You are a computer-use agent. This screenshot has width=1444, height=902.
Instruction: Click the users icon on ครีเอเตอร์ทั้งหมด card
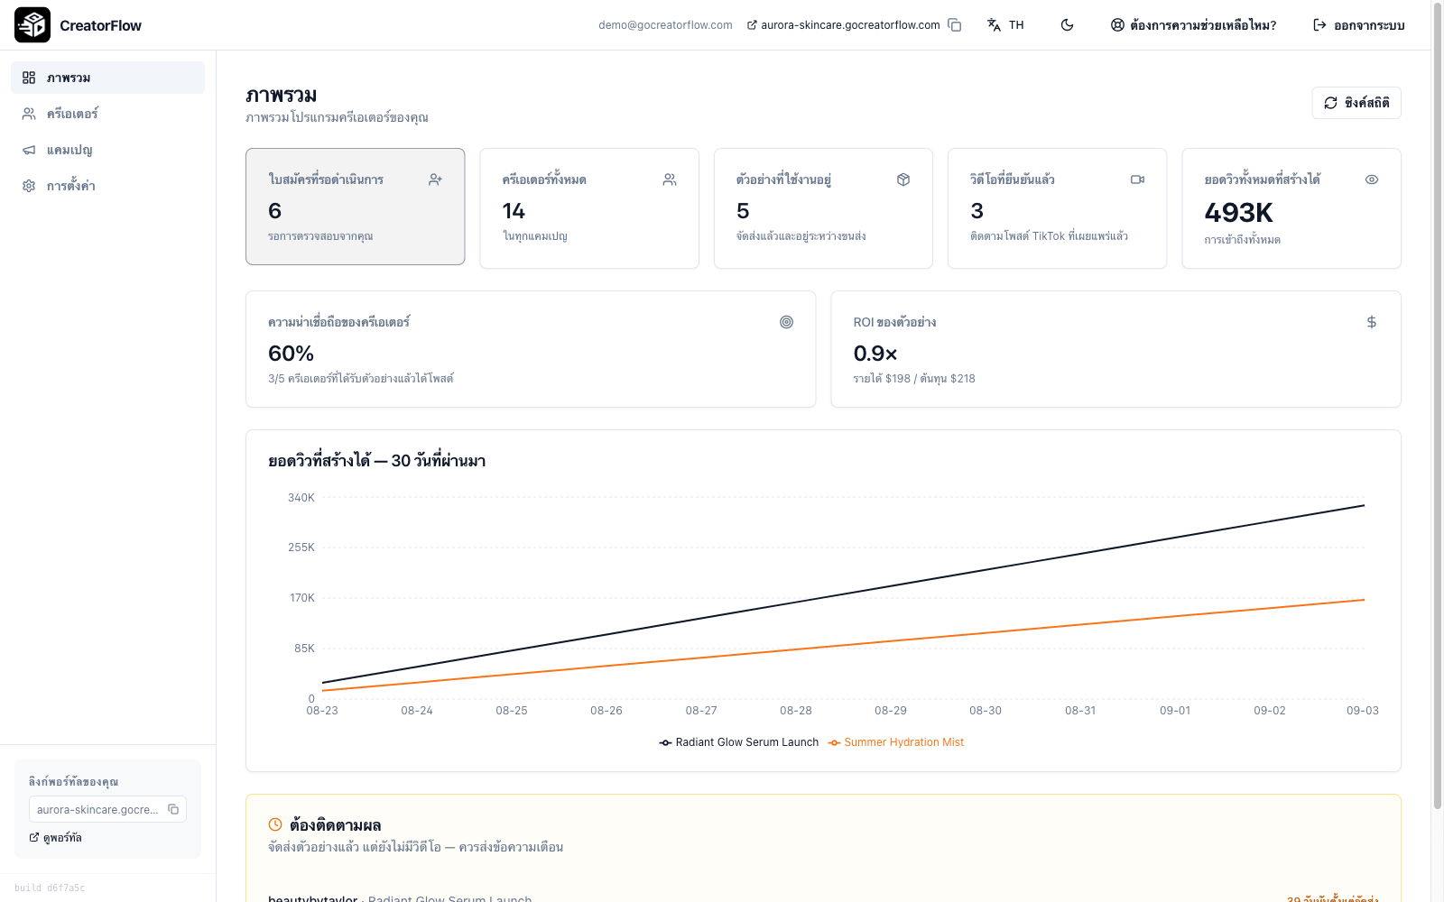(x=670, y=179)
